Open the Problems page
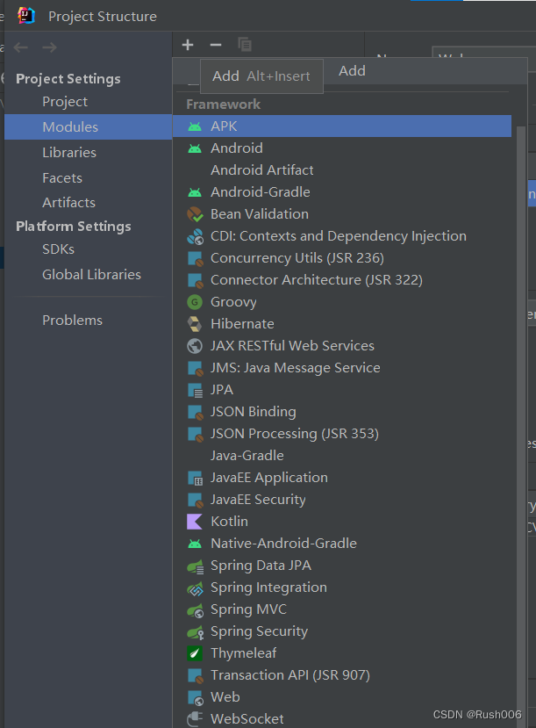Viewport: 536px width, 728px height. coord(88,321)
